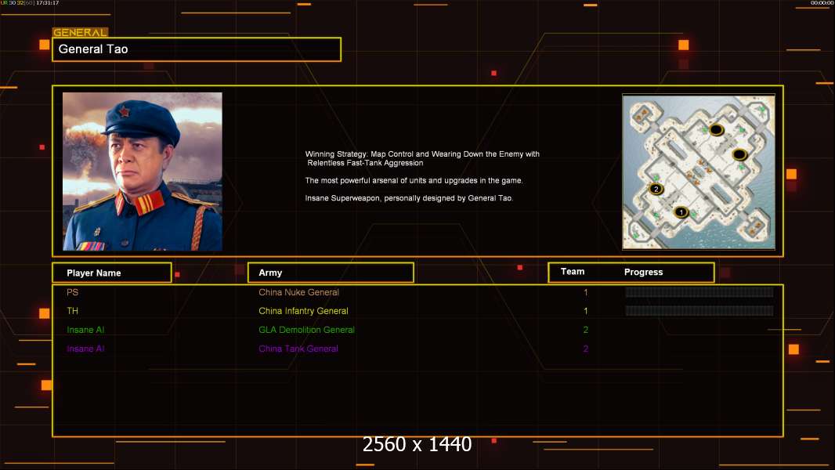
Task: Click the GLA Demolition General army entry
Action: click(x=306, y=330)
